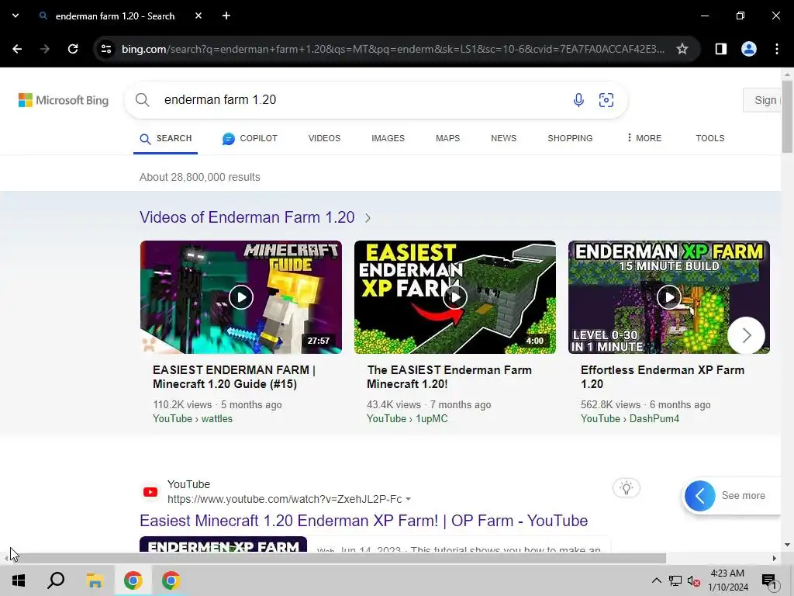Expand the MORE menu
Viewport: 794px width, 596px height.
[644, 138]
